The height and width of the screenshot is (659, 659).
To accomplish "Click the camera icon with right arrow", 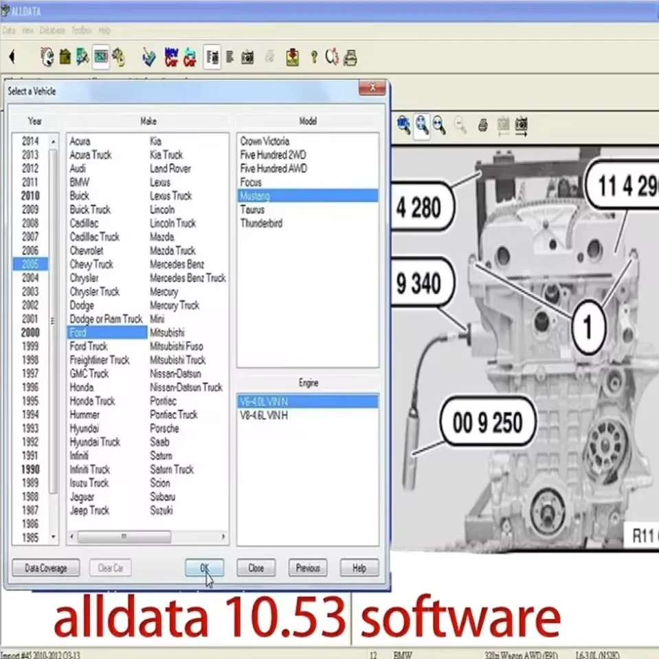I will (x=522, y=125).
